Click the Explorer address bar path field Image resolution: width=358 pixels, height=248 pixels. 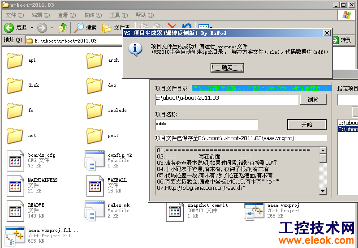click(x=74, y=41)
